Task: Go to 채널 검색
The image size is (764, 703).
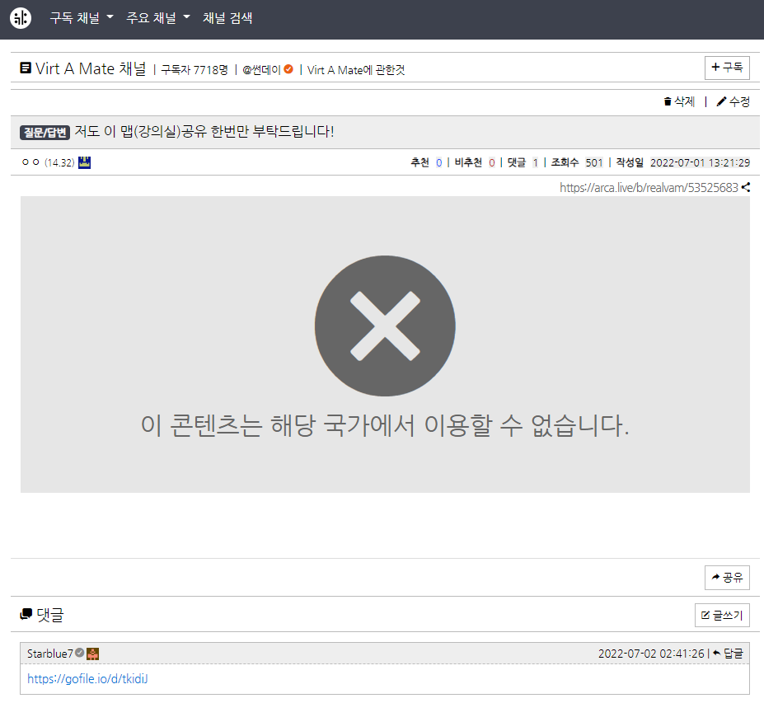Action: point(227,18)
